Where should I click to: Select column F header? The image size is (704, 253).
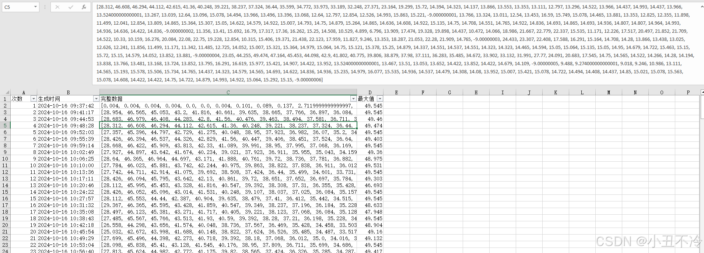coord(423,92)
